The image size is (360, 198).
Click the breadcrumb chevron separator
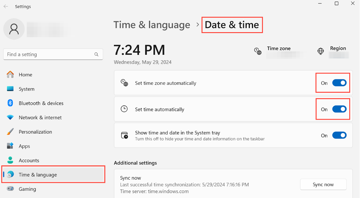point(198,25)
